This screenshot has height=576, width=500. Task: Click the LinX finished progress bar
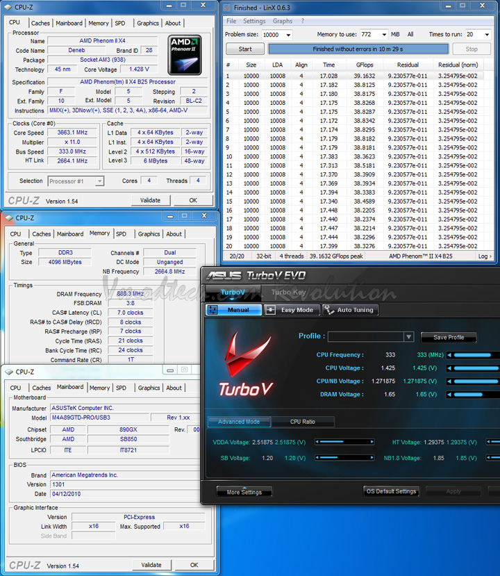(358, 49)
